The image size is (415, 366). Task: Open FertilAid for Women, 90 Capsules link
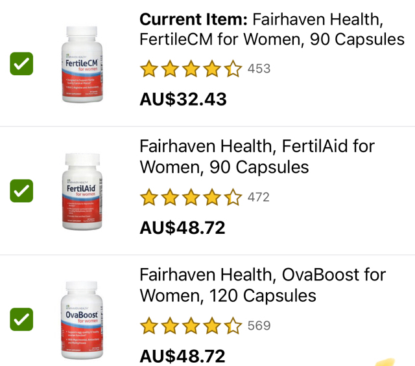click(x=257, y=157)
